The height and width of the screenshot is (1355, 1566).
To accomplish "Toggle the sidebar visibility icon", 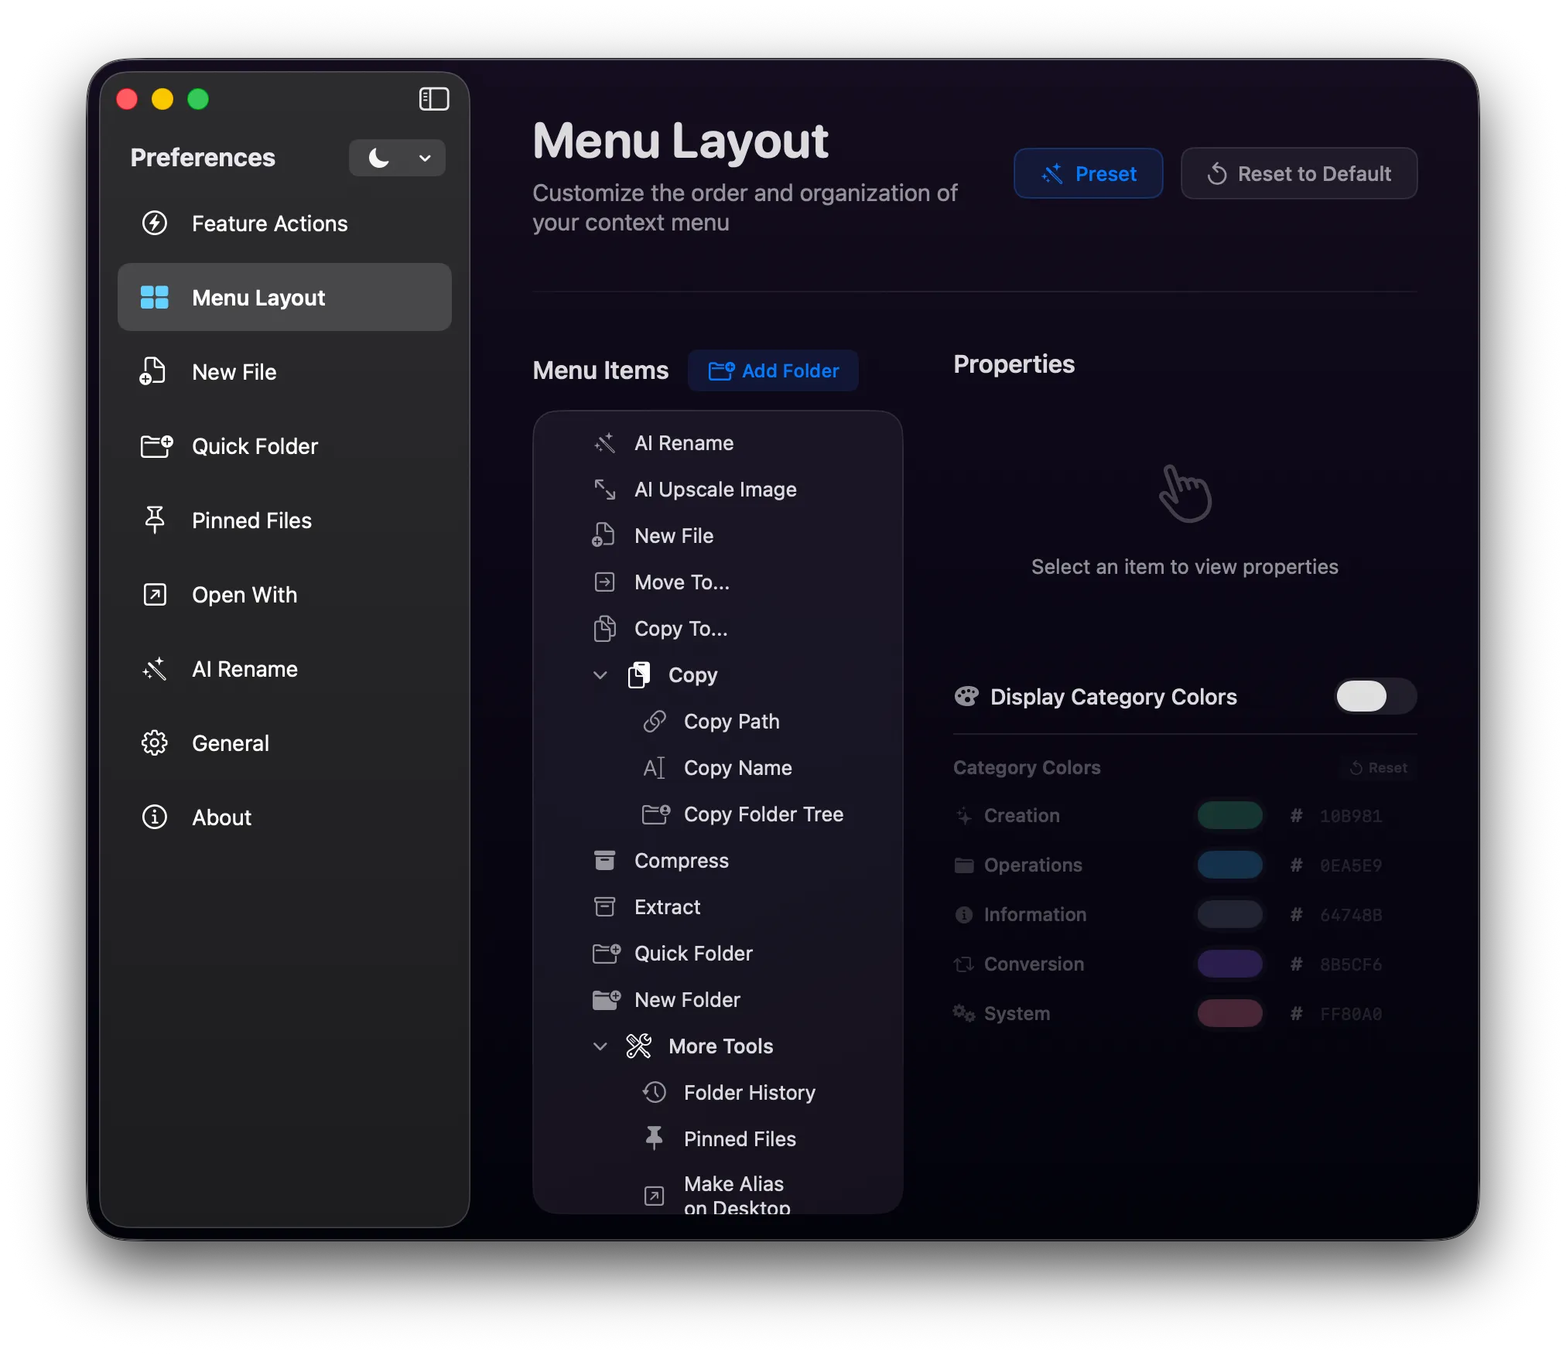I will [434, 99].
